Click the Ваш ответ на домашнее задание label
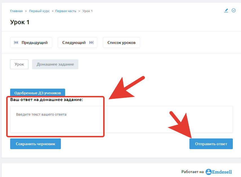This screenshot has height=177, width=241. pyautogui.click(x=47, y=100)
